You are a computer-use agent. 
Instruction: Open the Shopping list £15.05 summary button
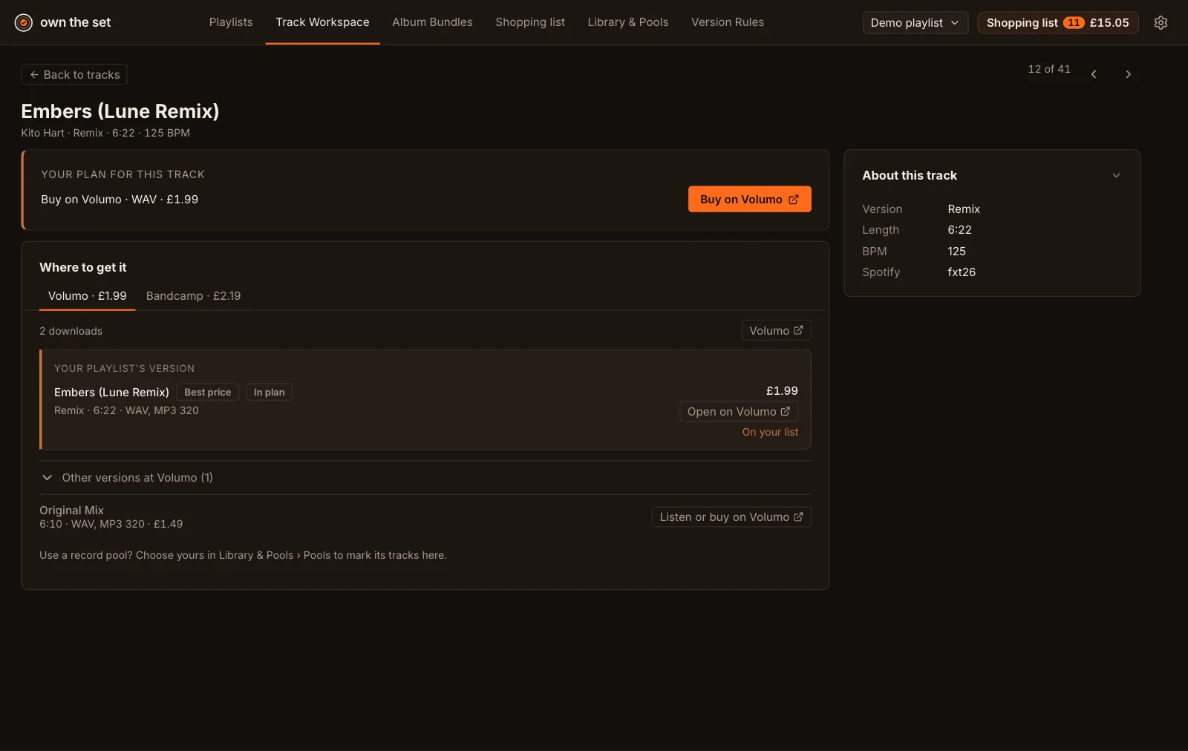pyautogui.click(x=1058, y=23)
